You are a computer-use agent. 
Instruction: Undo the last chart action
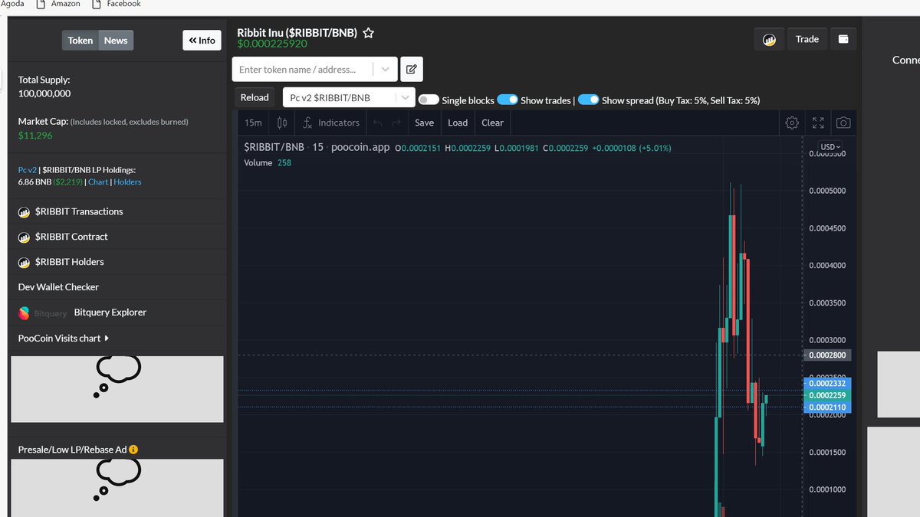pyautogui.click(x=377, y=123)
